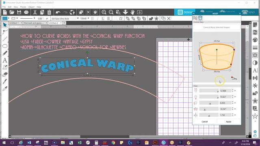Screen dimensions: 260x146
Task: Adjust the 18.547 warp slider
Action: pyautogui.click(x=209, y=109)
